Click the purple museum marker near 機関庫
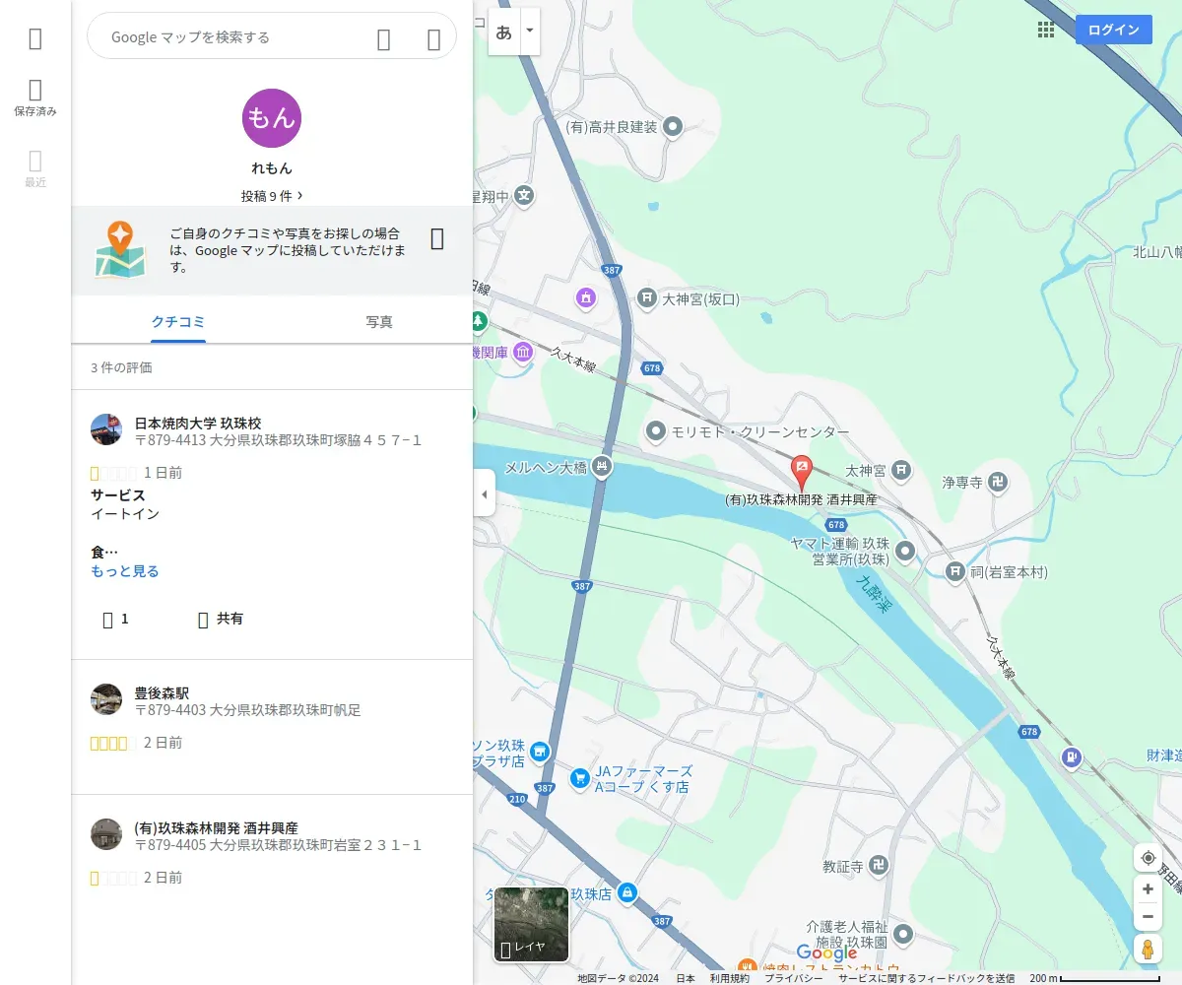Screen dimensions: 1182x985 pos(523,352)
